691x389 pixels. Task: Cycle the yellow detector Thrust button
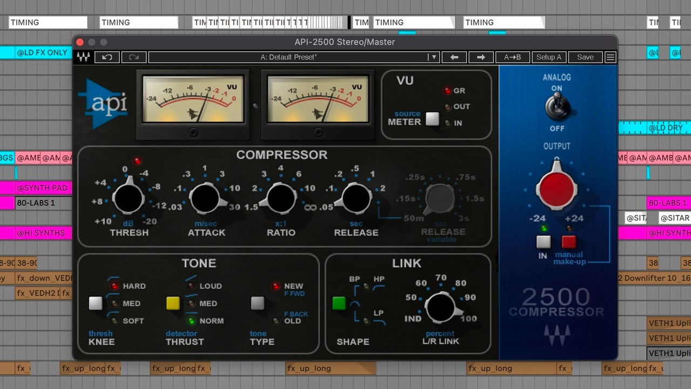point(173,303)
